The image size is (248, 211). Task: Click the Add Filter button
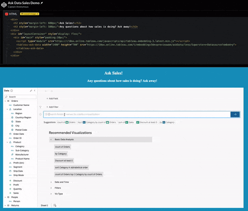[x=52, y=107]
